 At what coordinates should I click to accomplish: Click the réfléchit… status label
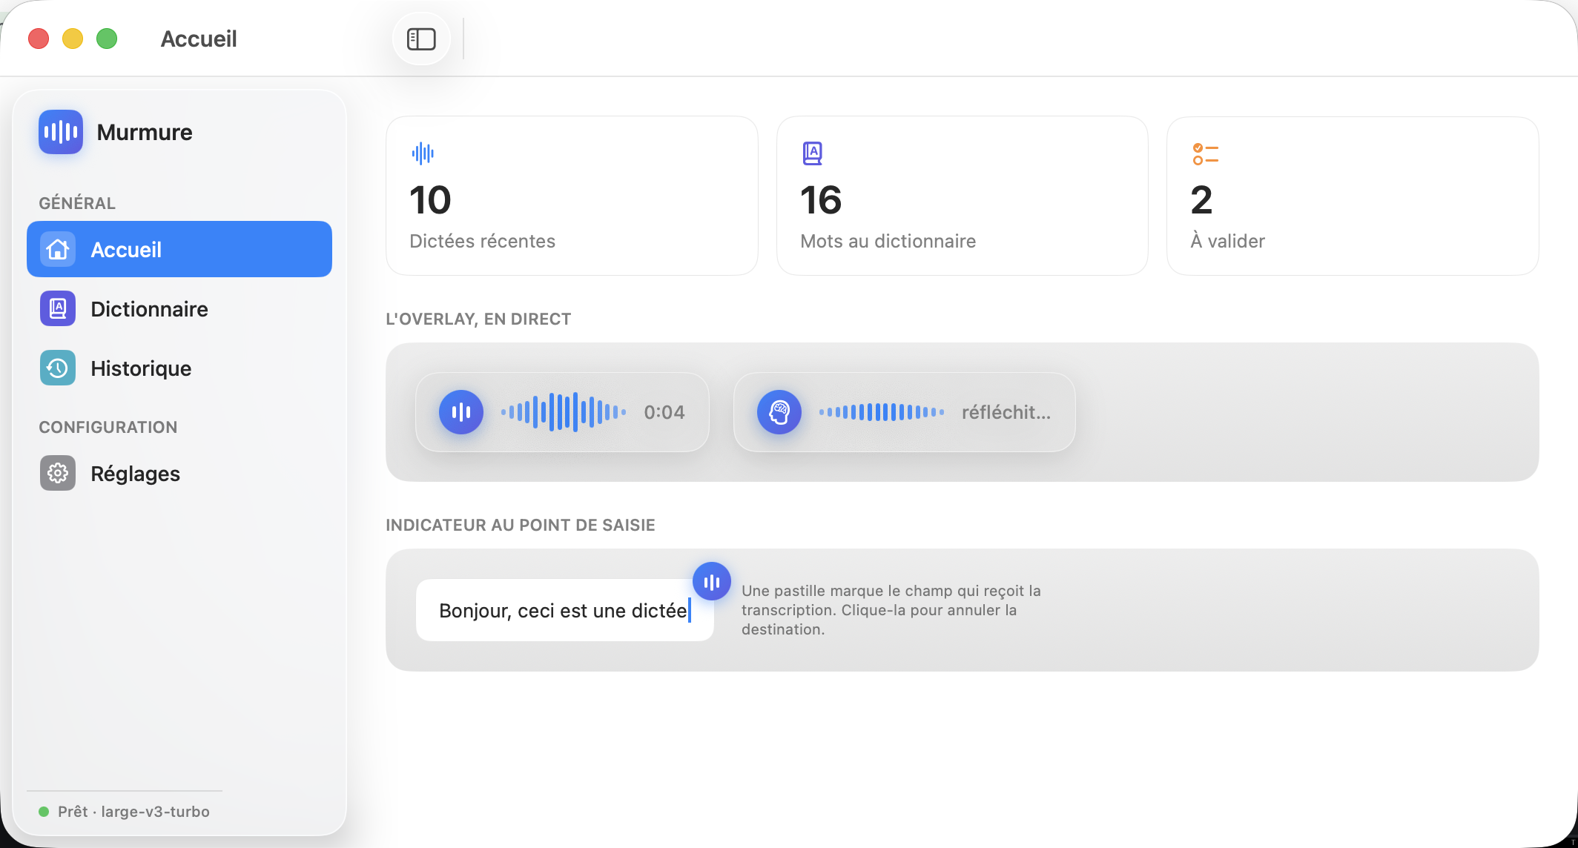1006,412
